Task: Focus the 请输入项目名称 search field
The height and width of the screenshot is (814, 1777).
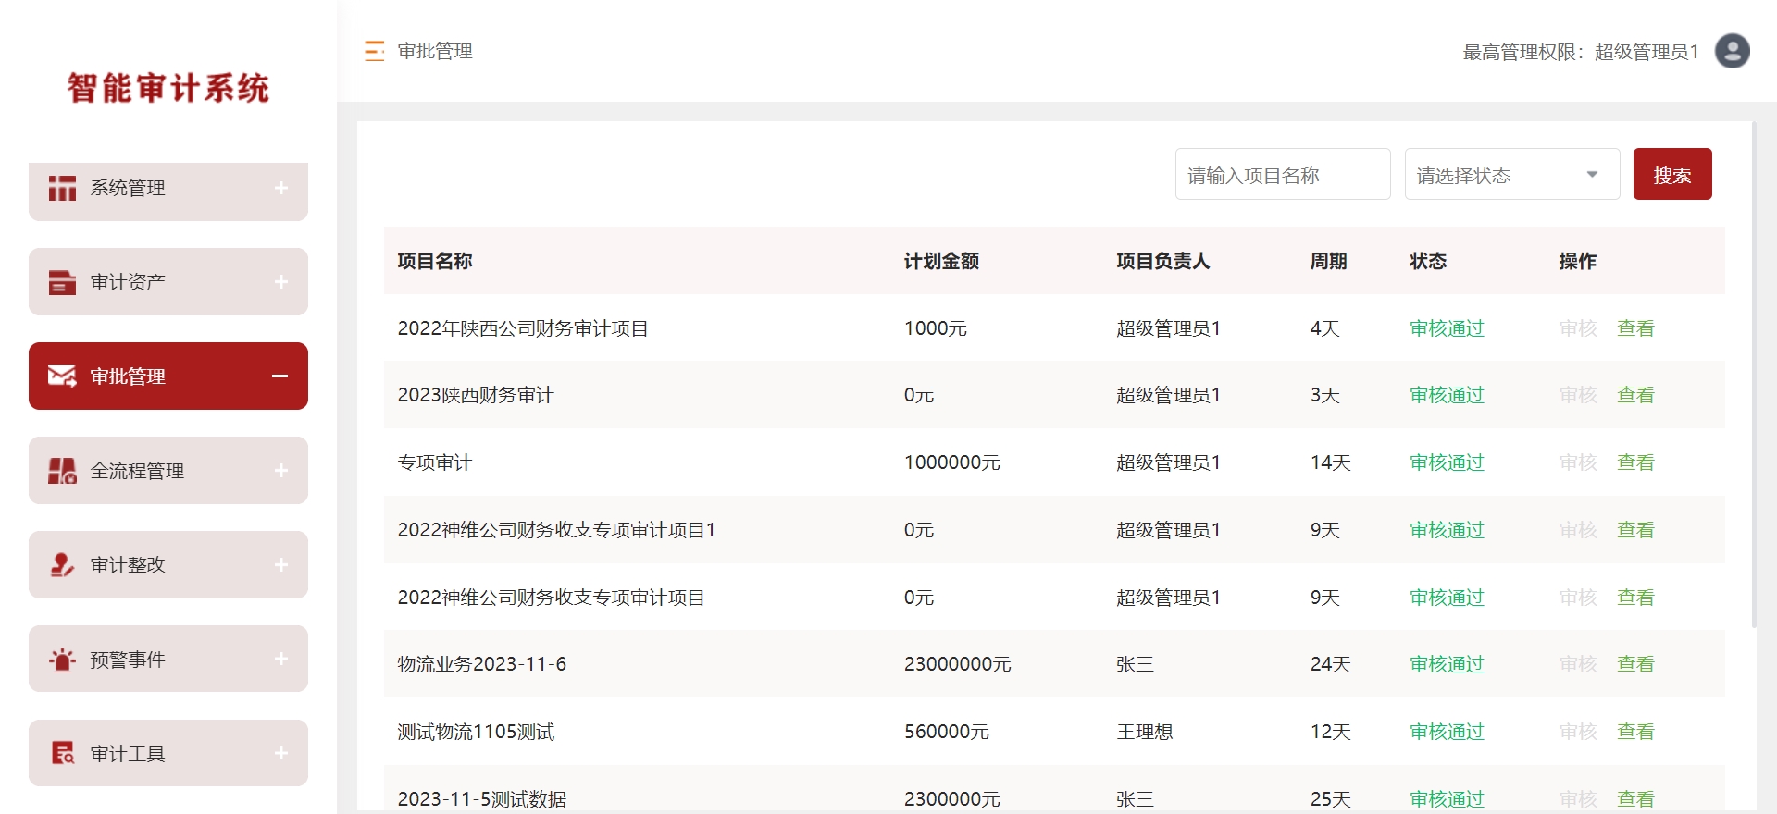Action: pos(1282,174)
